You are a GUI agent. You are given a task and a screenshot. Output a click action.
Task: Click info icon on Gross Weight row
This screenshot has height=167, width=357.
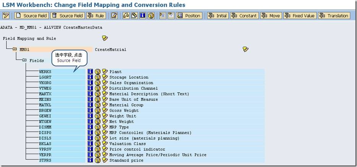click(90, 110)
